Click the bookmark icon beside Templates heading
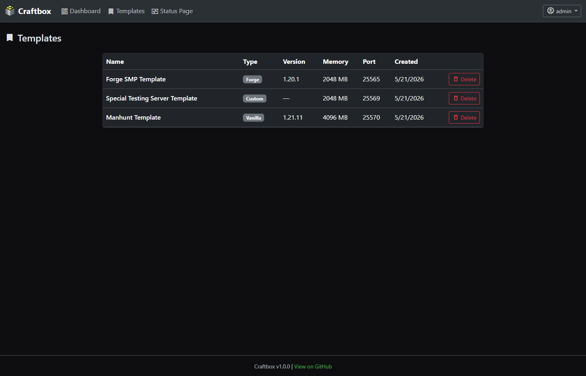586x376 pixels. tap(10, 38)
